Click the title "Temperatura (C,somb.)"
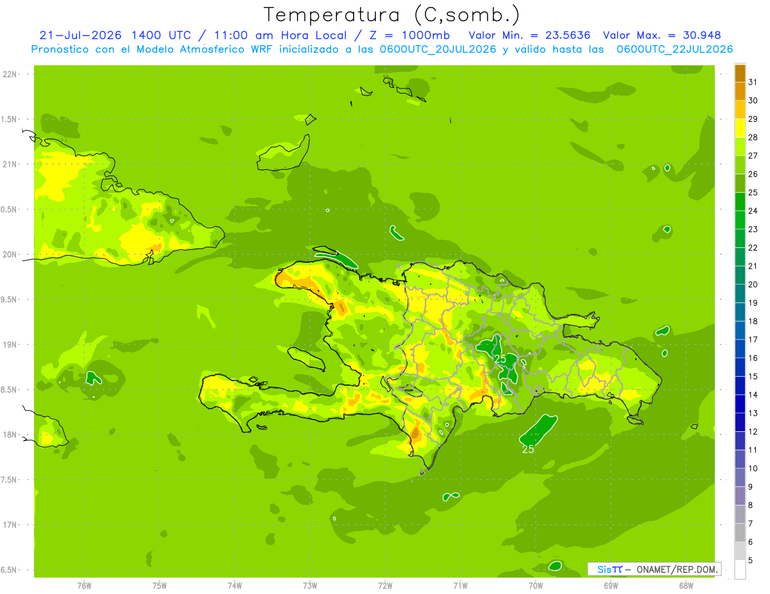The image size is (770, 594). [391, 15]
